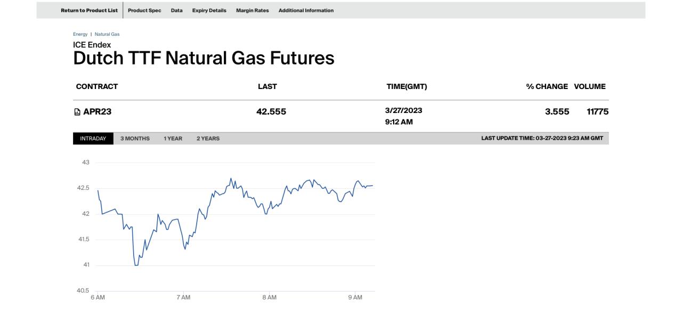Click the VOLUME column header
The height and width of the screenshot is (315, 682).
point(590,86)
